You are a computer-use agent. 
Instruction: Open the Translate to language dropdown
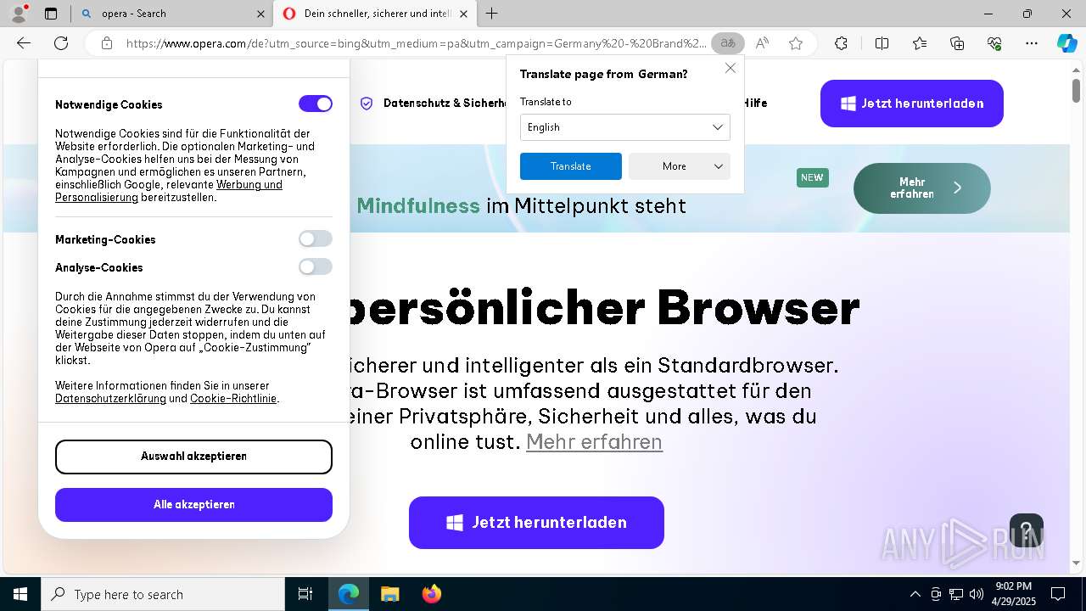pyautogui.click(x=625, y=127)
